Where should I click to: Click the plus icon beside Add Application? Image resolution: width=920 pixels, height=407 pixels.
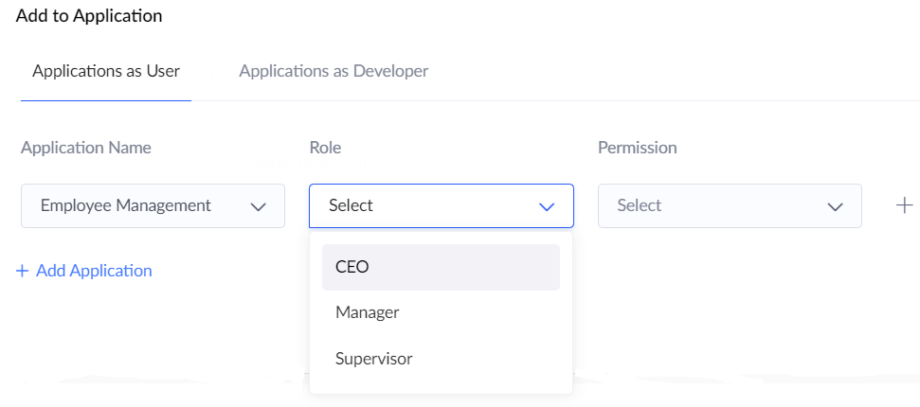pyautogui.click(x=23, y=271)
